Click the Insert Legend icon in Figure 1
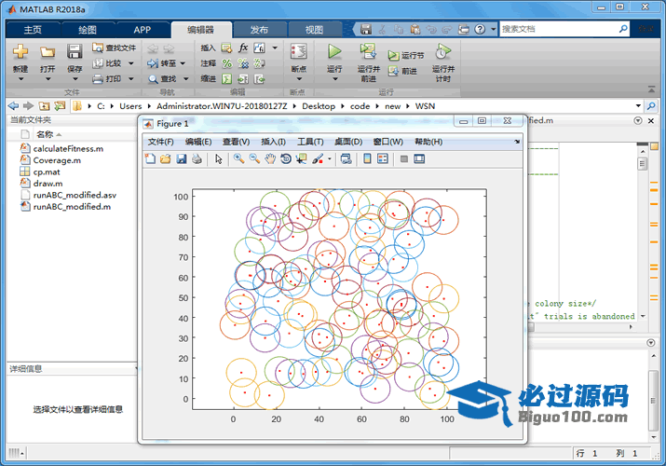This screenshot has height=466, width=666. pos(383,158)
